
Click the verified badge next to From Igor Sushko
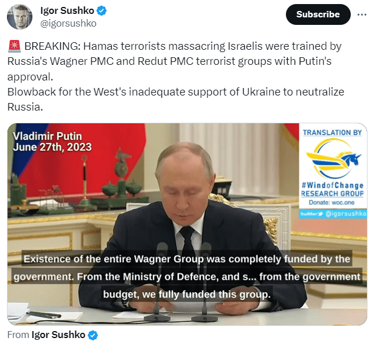click(x=93, y=335)
